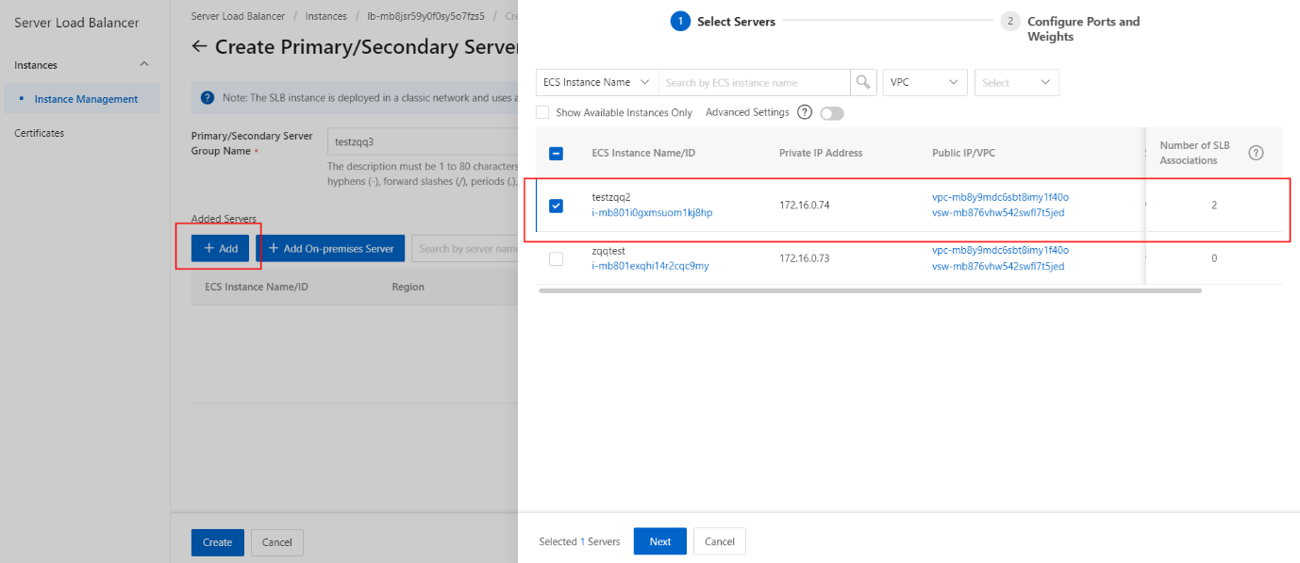Screen dimensions: 1300x563
Task: Click Search by server name field
Action: (x=465, y=248)
